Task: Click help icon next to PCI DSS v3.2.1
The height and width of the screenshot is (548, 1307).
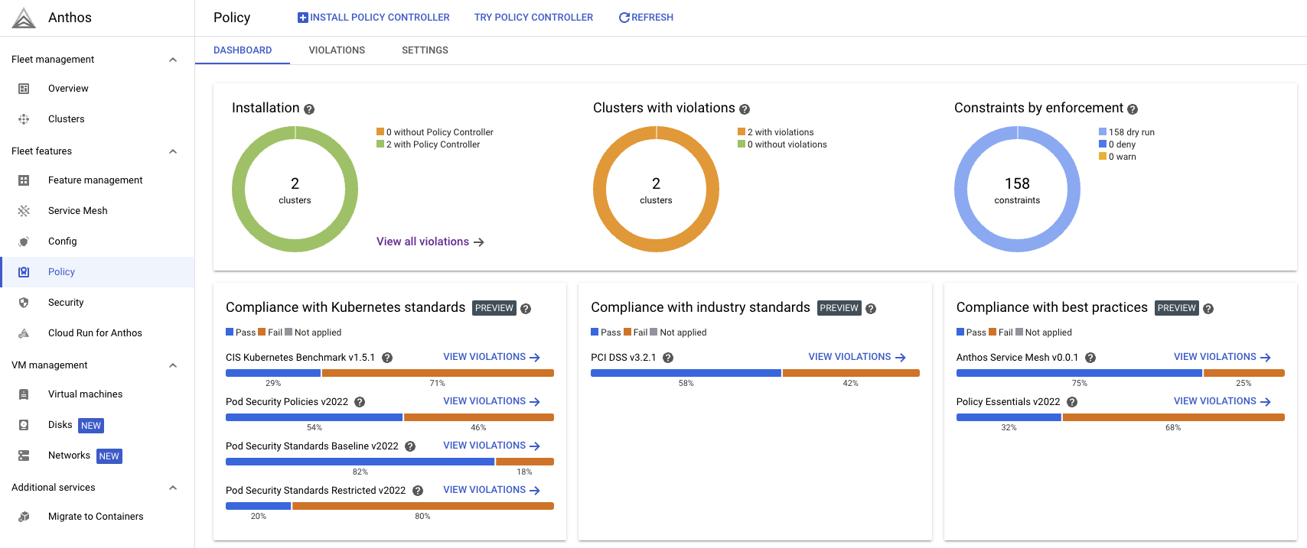Action: click(x=668, y=358)
